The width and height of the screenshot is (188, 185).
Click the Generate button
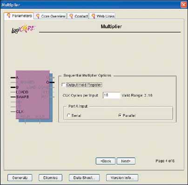(20, 178)
